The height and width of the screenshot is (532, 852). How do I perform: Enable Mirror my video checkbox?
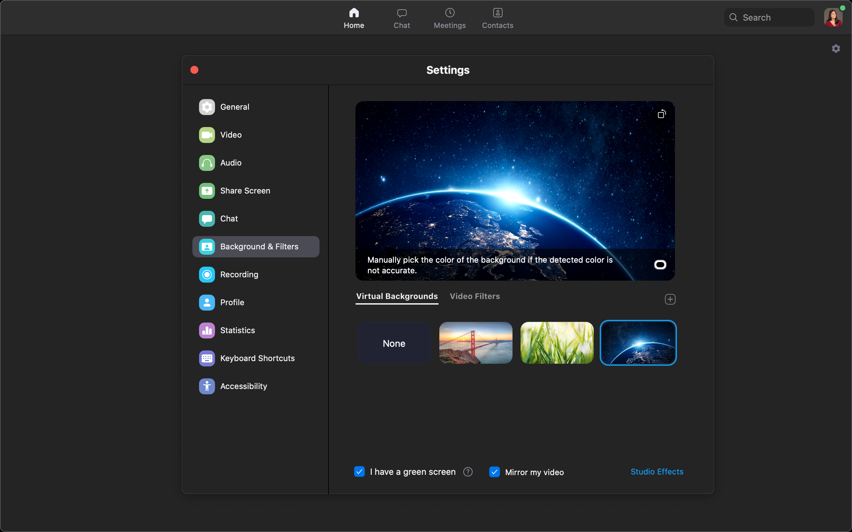[x=495, y=472]
